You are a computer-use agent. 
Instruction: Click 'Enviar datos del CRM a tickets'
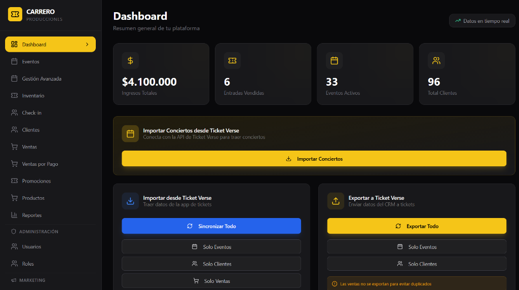381,204
